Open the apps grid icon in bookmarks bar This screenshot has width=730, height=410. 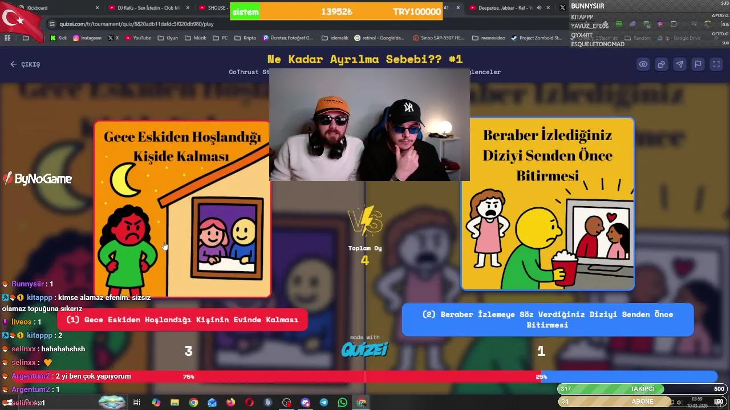point(7,38)
